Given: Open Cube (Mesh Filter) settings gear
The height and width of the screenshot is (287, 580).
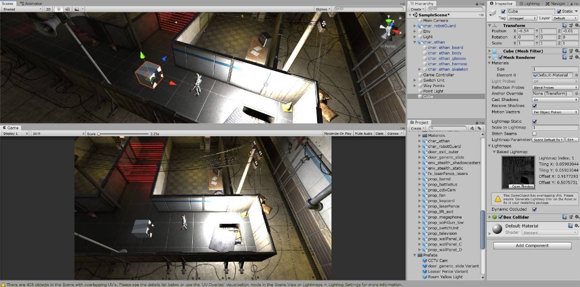Looking at the screenshot, I should 576,51.
